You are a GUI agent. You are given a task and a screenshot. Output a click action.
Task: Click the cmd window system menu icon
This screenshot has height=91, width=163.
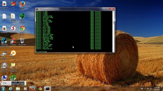37,9
